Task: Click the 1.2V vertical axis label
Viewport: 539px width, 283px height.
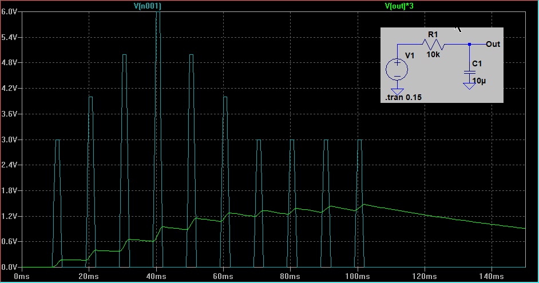Action: [x=9, y=216]
